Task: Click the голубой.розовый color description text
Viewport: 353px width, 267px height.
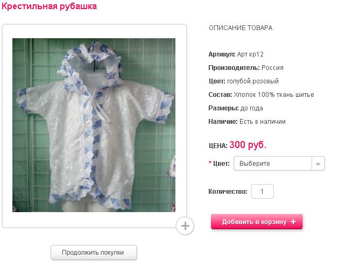Action: 259,81
